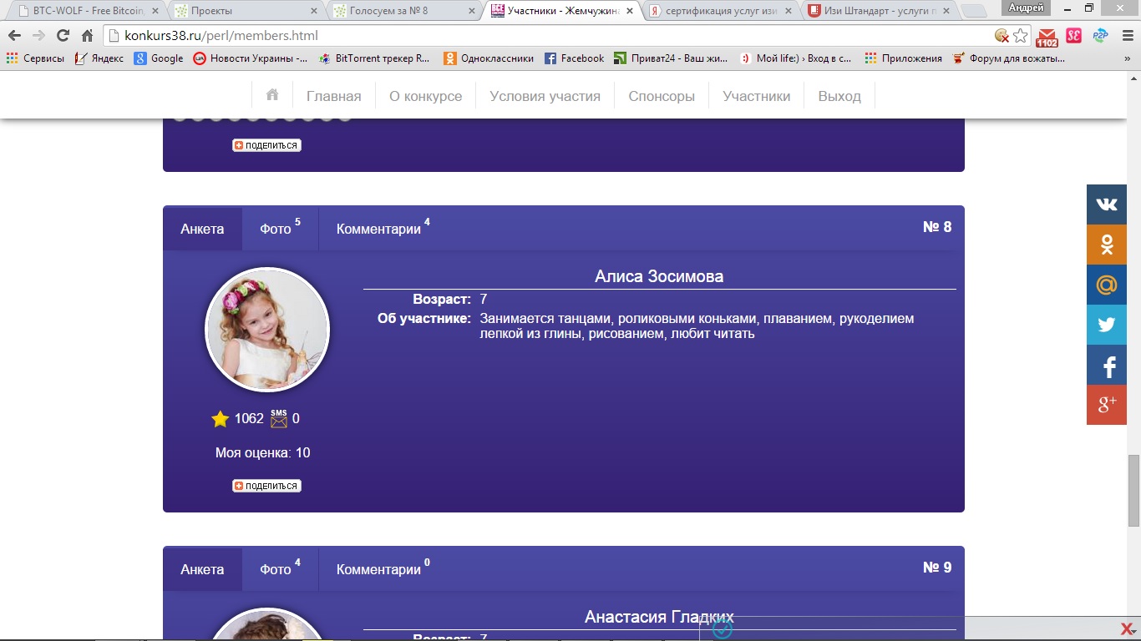Click the home icon in site navigation
Image resolution: width=1141 pixels, height=641 pixels.
click(272, 95)
